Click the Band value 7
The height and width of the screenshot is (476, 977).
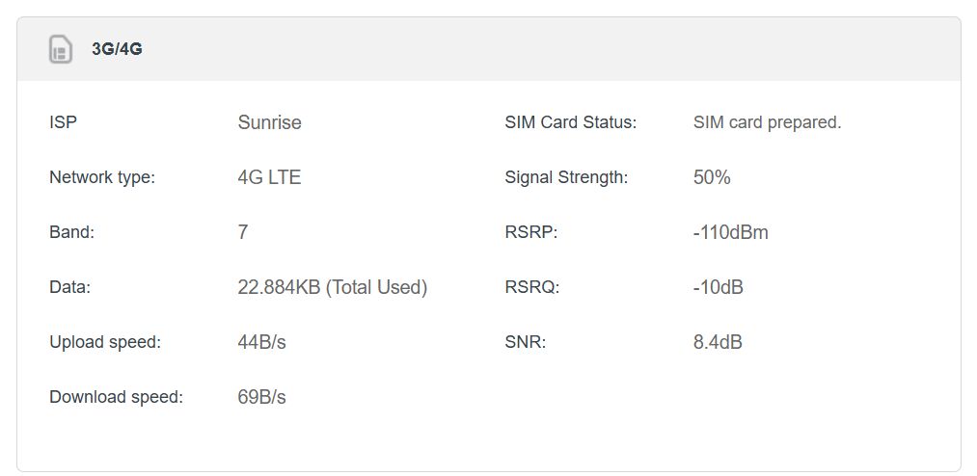[243, 232]
